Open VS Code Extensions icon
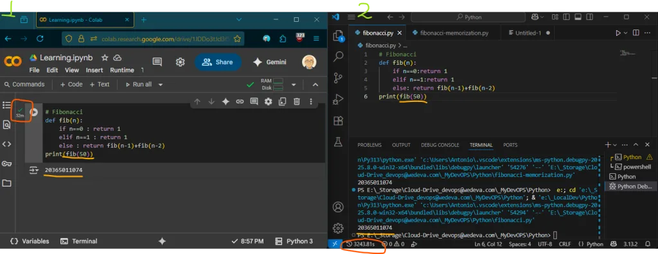Viewport: 658px width, 254px height. point(338,121)
